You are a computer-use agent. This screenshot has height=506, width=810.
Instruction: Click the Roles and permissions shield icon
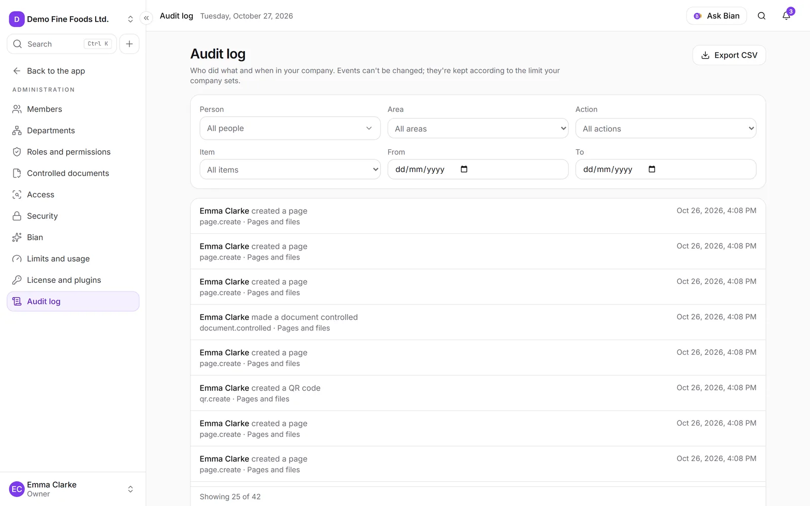[x=17, y=152]
